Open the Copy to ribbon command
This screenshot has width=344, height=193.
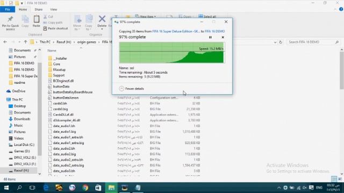(x=89, y=23)
